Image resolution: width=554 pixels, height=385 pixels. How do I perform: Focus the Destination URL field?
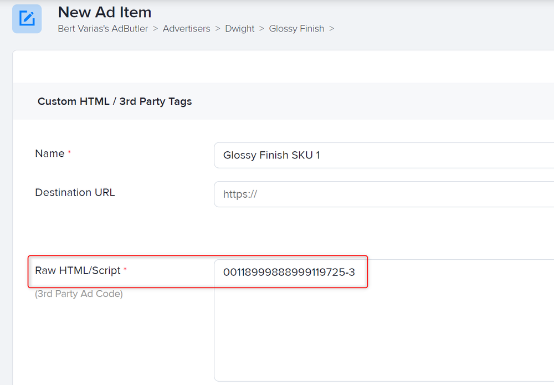384,194
